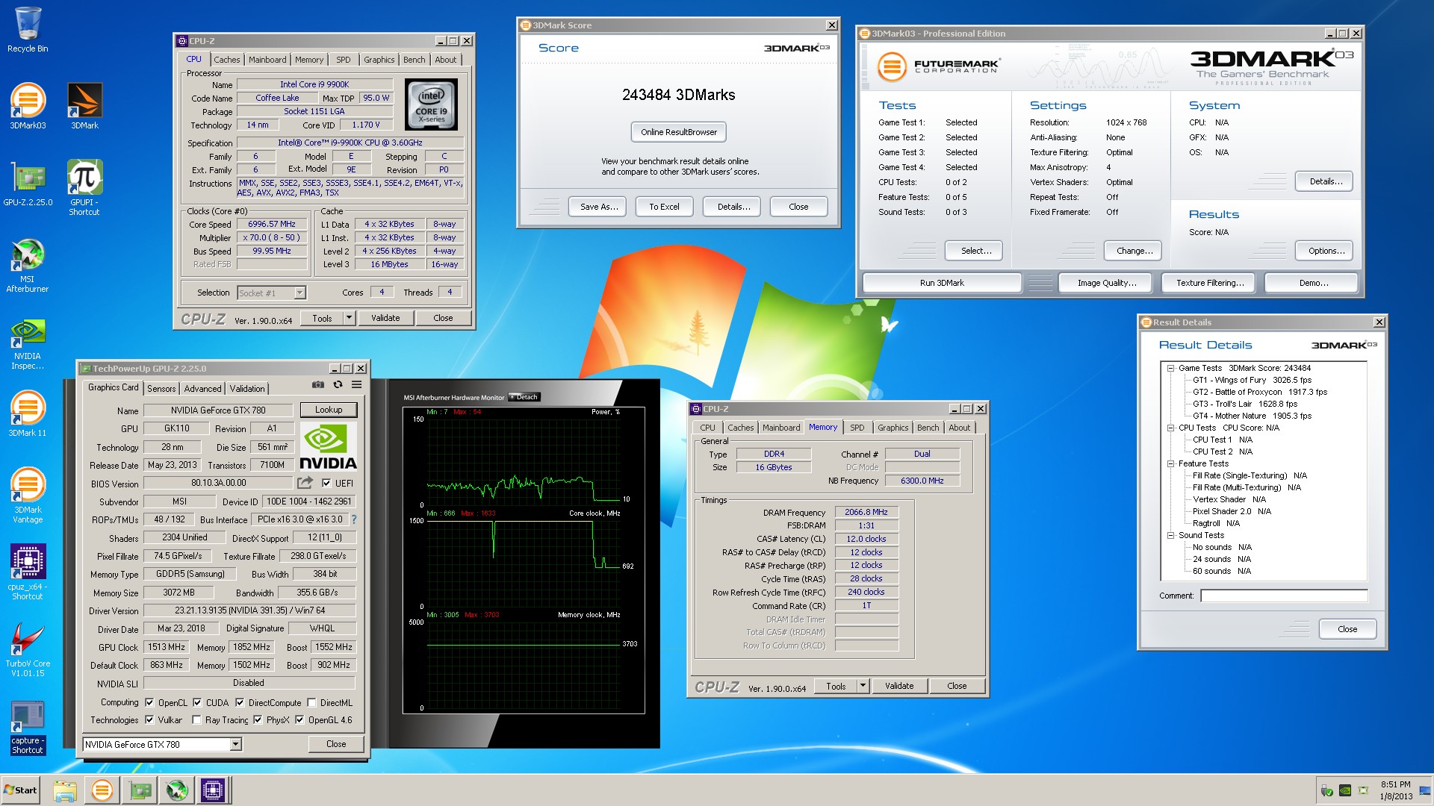Select the capture shortcut desktop icon

28,728
